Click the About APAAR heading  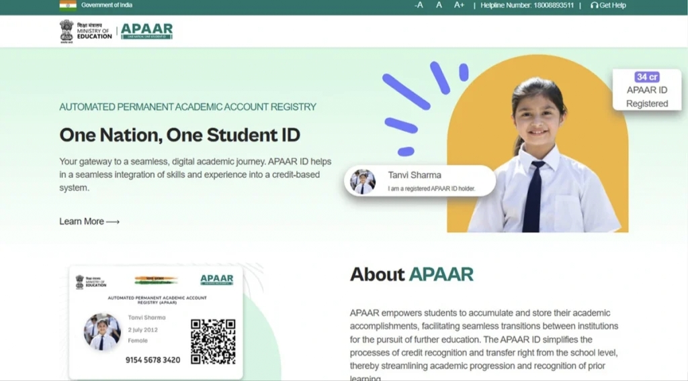click(x=411, y=274)
